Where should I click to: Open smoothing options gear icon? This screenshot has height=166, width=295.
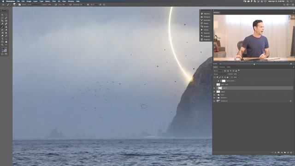coord(88,5)
